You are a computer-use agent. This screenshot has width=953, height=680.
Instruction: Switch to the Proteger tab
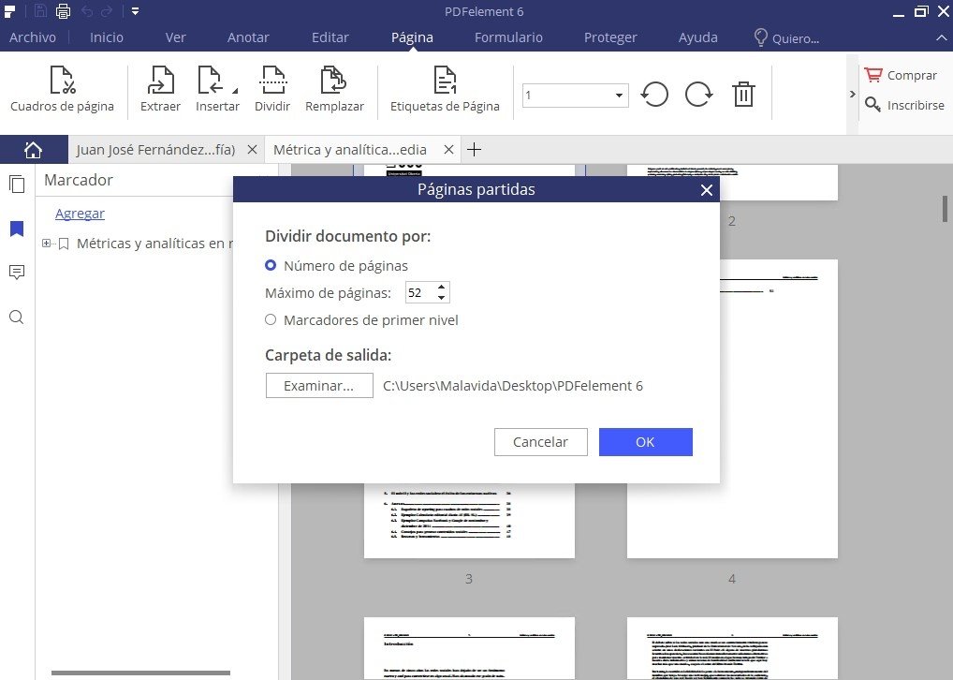click(x=610, y=37)
